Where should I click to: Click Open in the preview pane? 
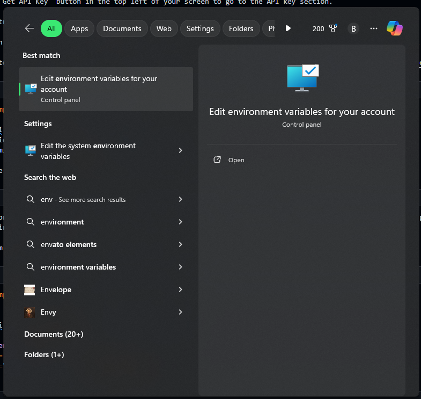236,160
